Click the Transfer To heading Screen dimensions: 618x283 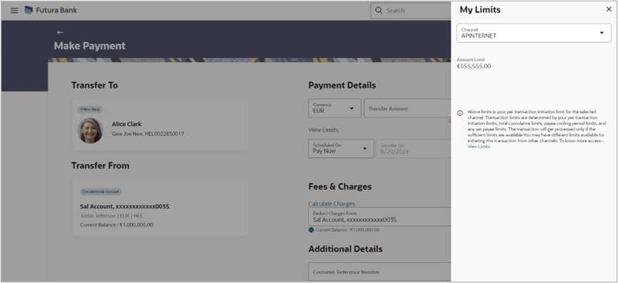tap(94, 85)
